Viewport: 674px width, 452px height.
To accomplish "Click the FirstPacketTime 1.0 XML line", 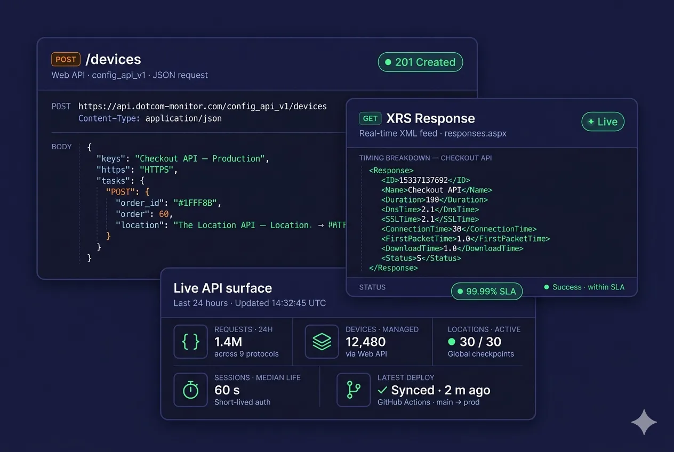I will click(466, 239).
